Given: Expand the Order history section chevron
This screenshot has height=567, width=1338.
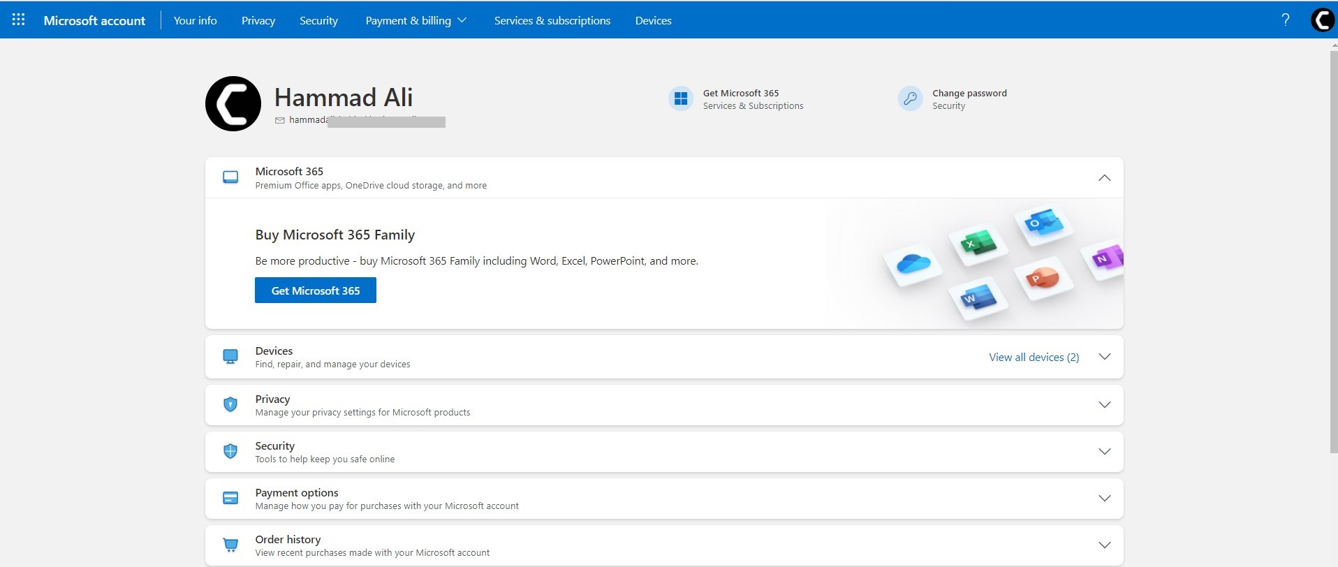Looking at the screenshot, I should (1104, 545).
